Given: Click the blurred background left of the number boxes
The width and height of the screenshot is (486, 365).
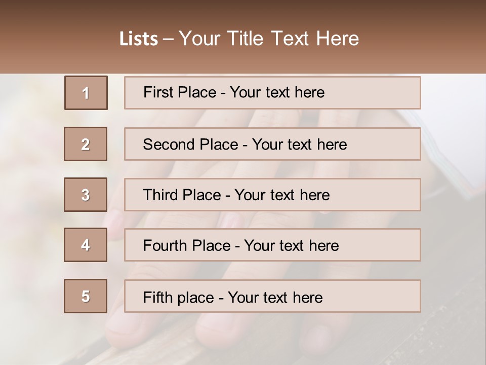Looking at the screenshot, I should tap(30, 203).
